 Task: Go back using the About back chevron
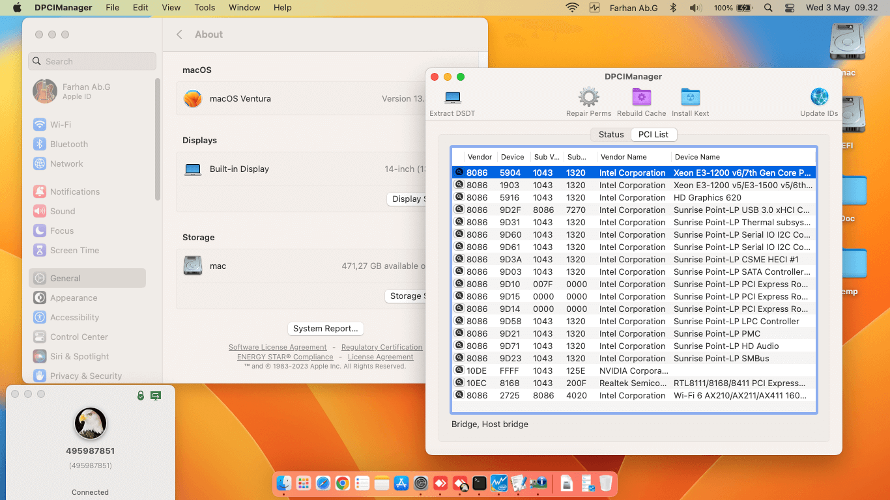pos(180,35)
